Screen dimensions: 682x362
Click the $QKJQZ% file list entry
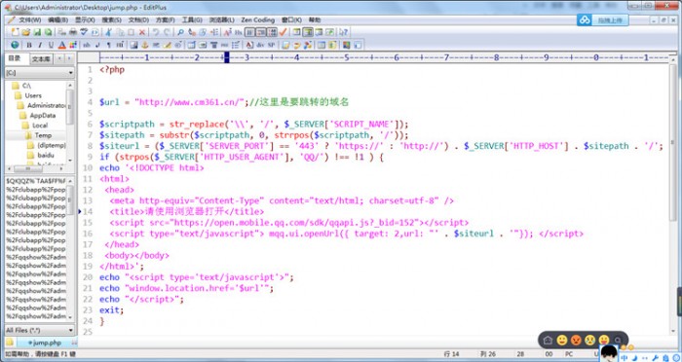pos(36,181)
